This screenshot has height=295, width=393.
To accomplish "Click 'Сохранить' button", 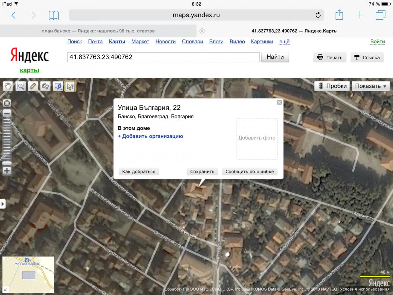I will tap(202, 171).
